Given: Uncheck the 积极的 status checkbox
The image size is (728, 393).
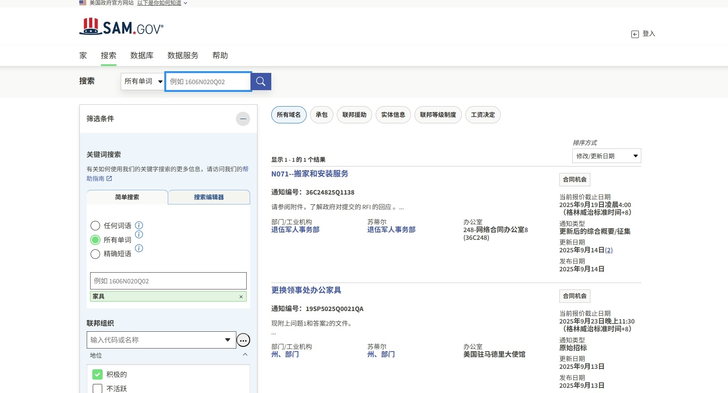Looking at the screenshot, I should coord(97,374).
